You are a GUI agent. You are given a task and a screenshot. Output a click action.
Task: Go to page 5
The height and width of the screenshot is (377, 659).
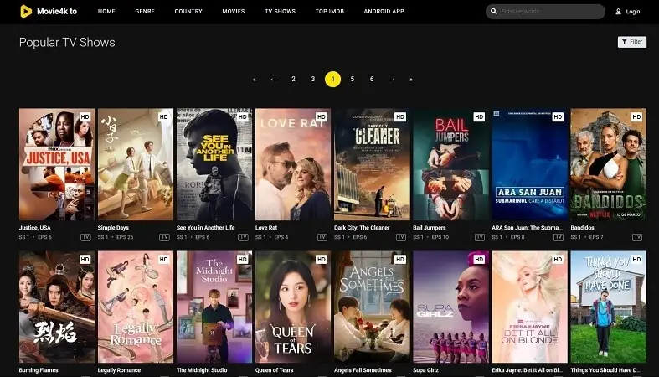click(353, 79)
